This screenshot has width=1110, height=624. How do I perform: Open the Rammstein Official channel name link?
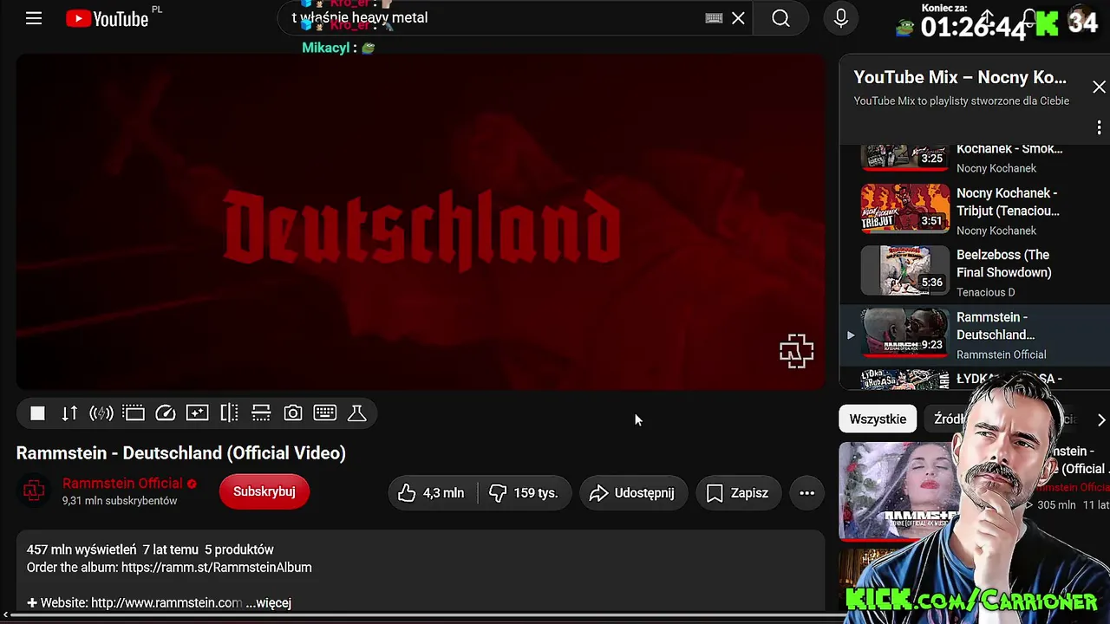[122, 484]
